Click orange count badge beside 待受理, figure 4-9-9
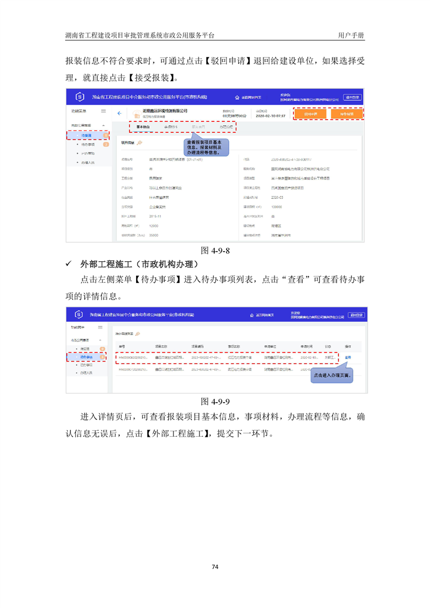This screenshot has height=608, width=430. [102, 349]
